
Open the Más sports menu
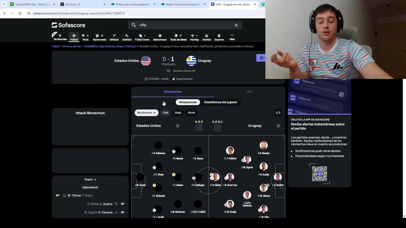click(x=232, y=37)
